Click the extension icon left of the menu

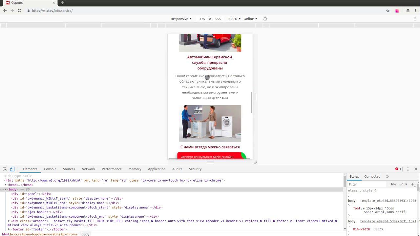[408, 10]
